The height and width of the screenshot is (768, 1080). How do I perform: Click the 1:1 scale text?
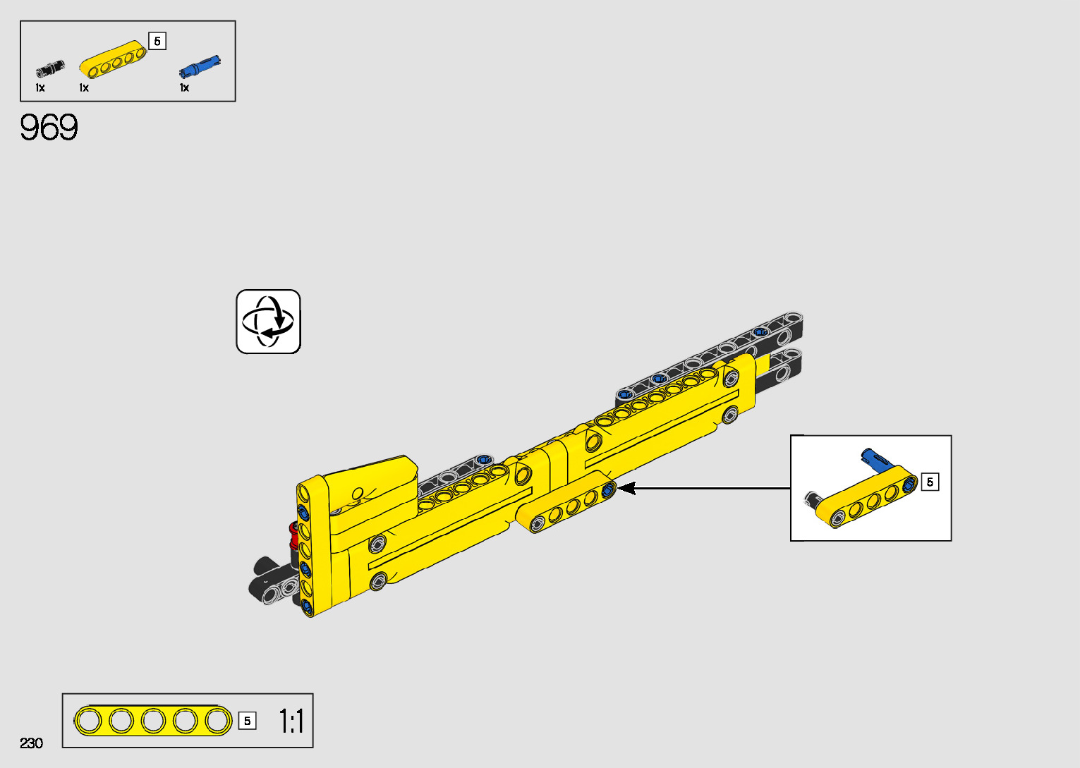(291, 721)
